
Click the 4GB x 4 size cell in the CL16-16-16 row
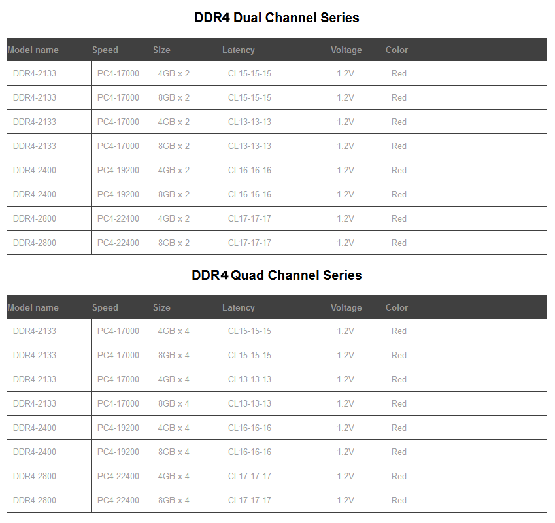pyautogui.click(x=174, y=428)
